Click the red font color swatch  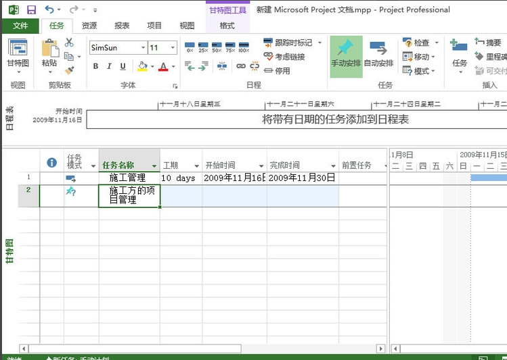click(162, 66)
